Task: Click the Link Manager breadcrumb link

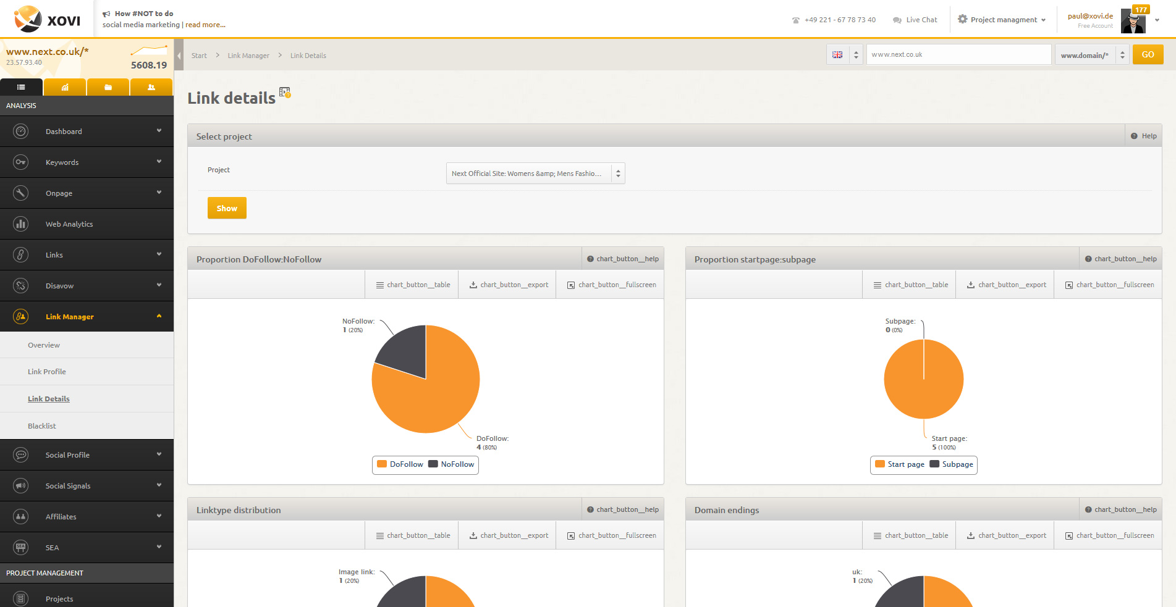Action: 248,56
